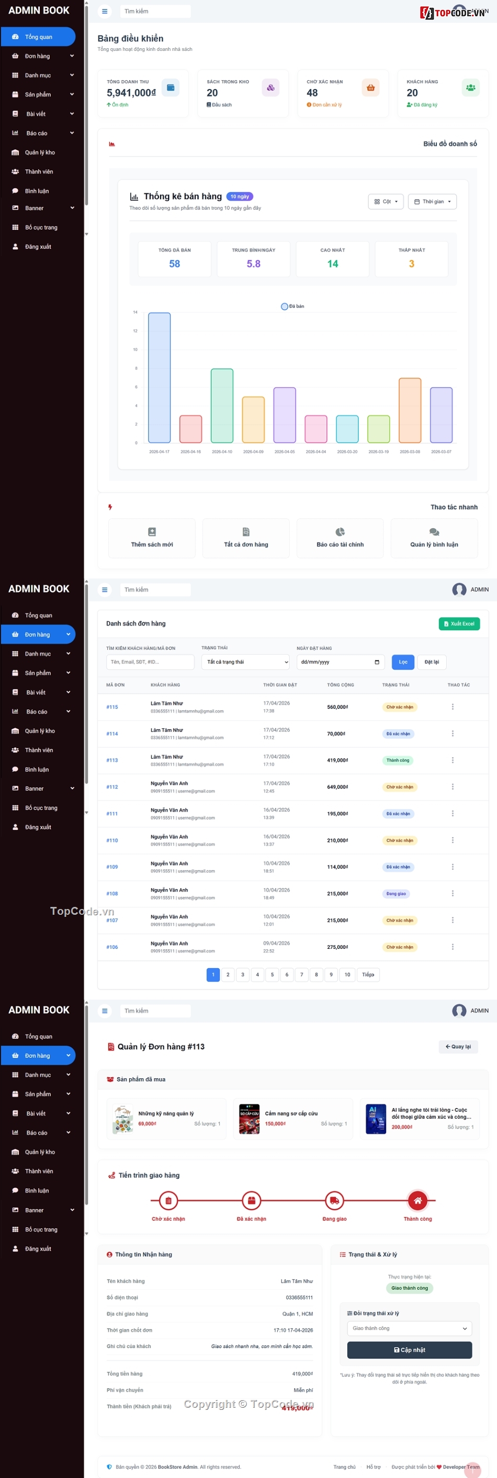Toggle the Đã bán legend on the chart
The image size is (497, 1478).
[x=292, y=306]
